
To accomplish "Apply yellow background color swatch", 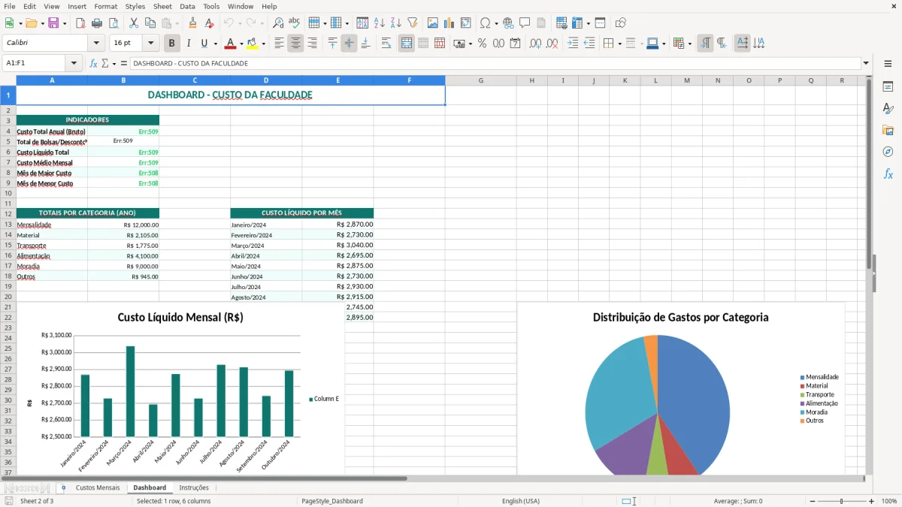I will [x=252, y=44].
